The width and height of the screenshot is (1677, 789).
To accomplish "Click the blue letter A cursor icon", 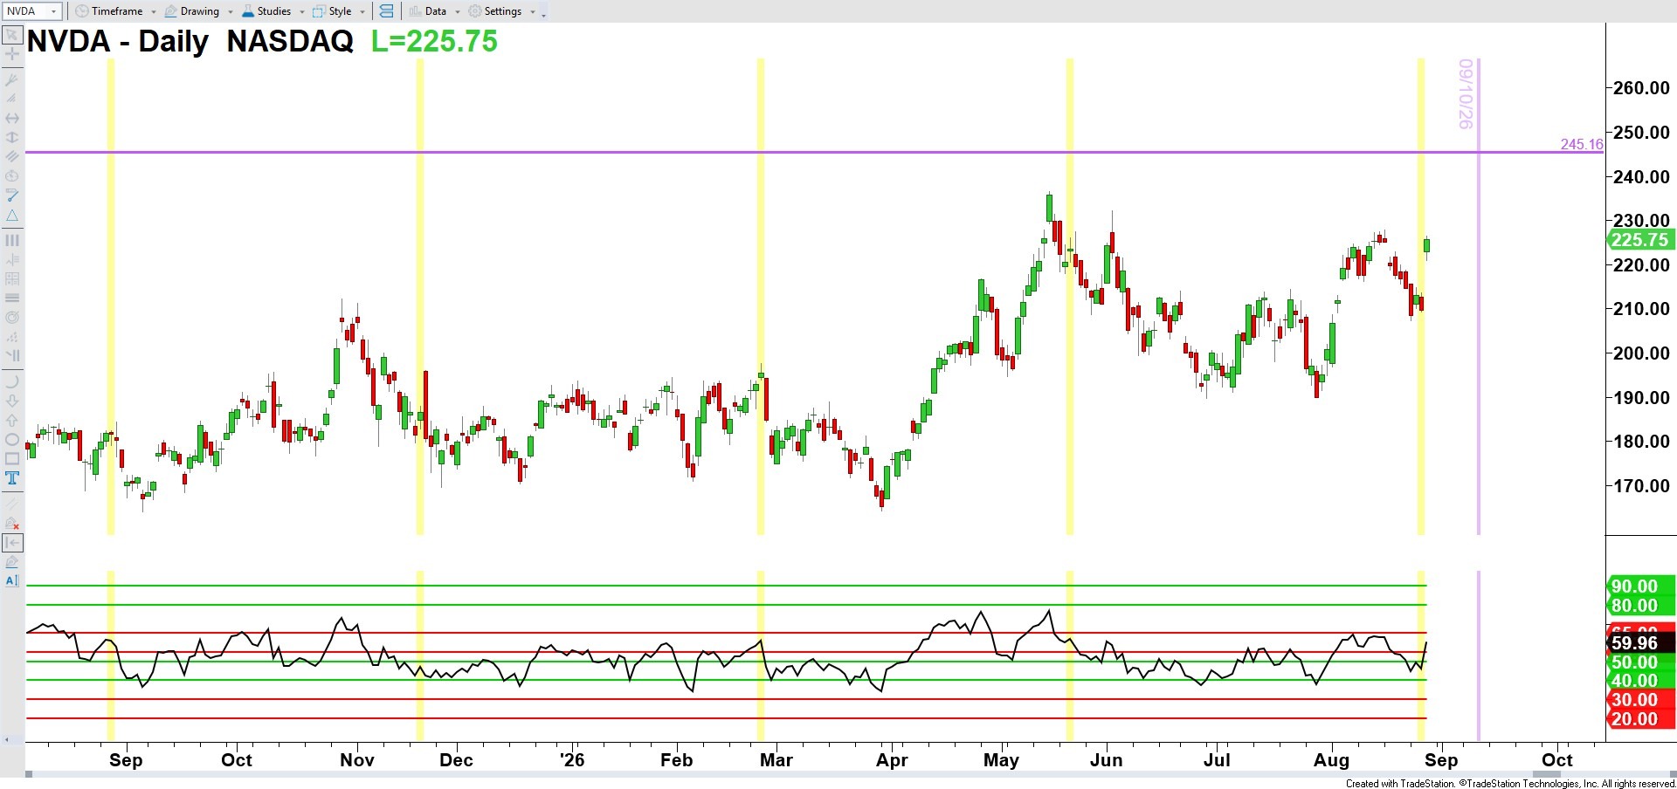I will tap(12, 580).
